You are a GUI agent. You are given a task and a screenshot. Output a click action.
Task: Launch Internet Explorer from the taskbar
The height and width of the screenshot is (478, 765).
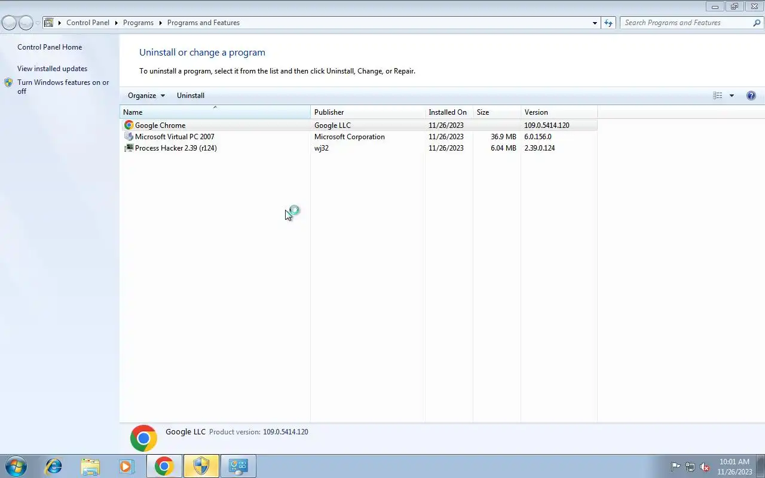pyautogui.click(x=54, y=466)
